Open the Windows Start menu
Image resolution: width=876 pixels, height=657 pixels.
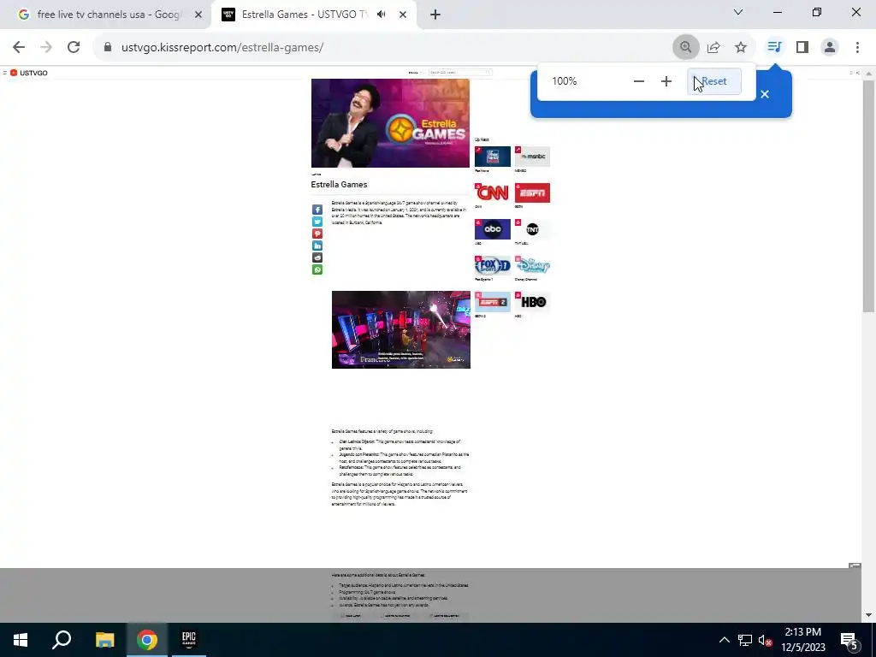click(21, 640)
